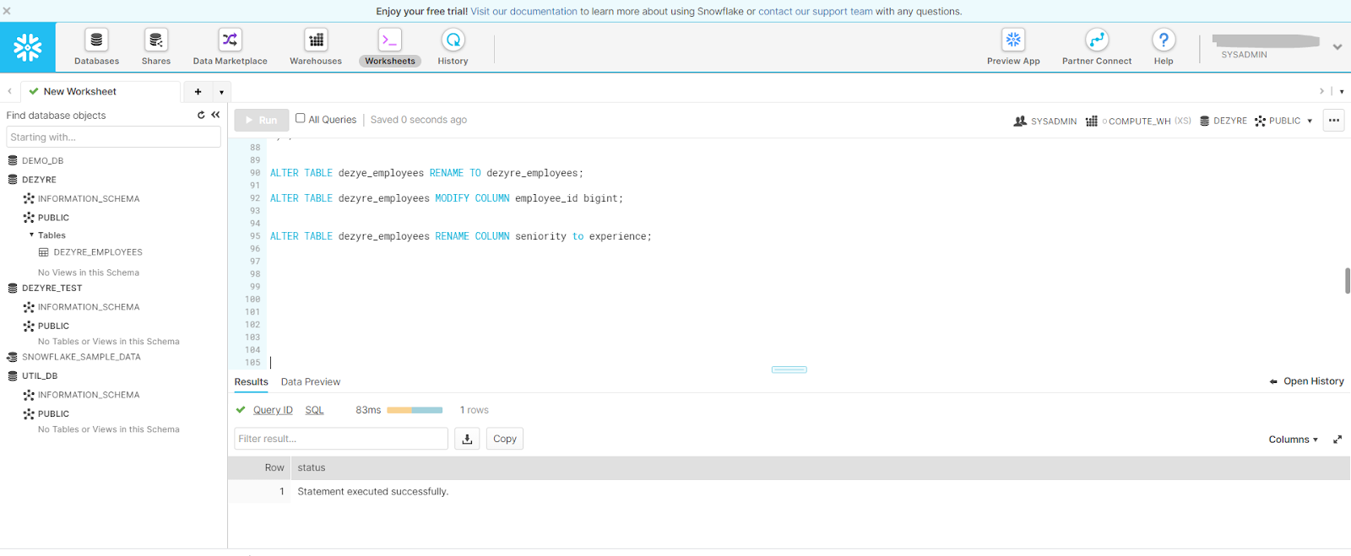Click 'No Views in this Schema' text
Image resolution: width=1351 pixels, height=556 pixels.
[89, 273]
